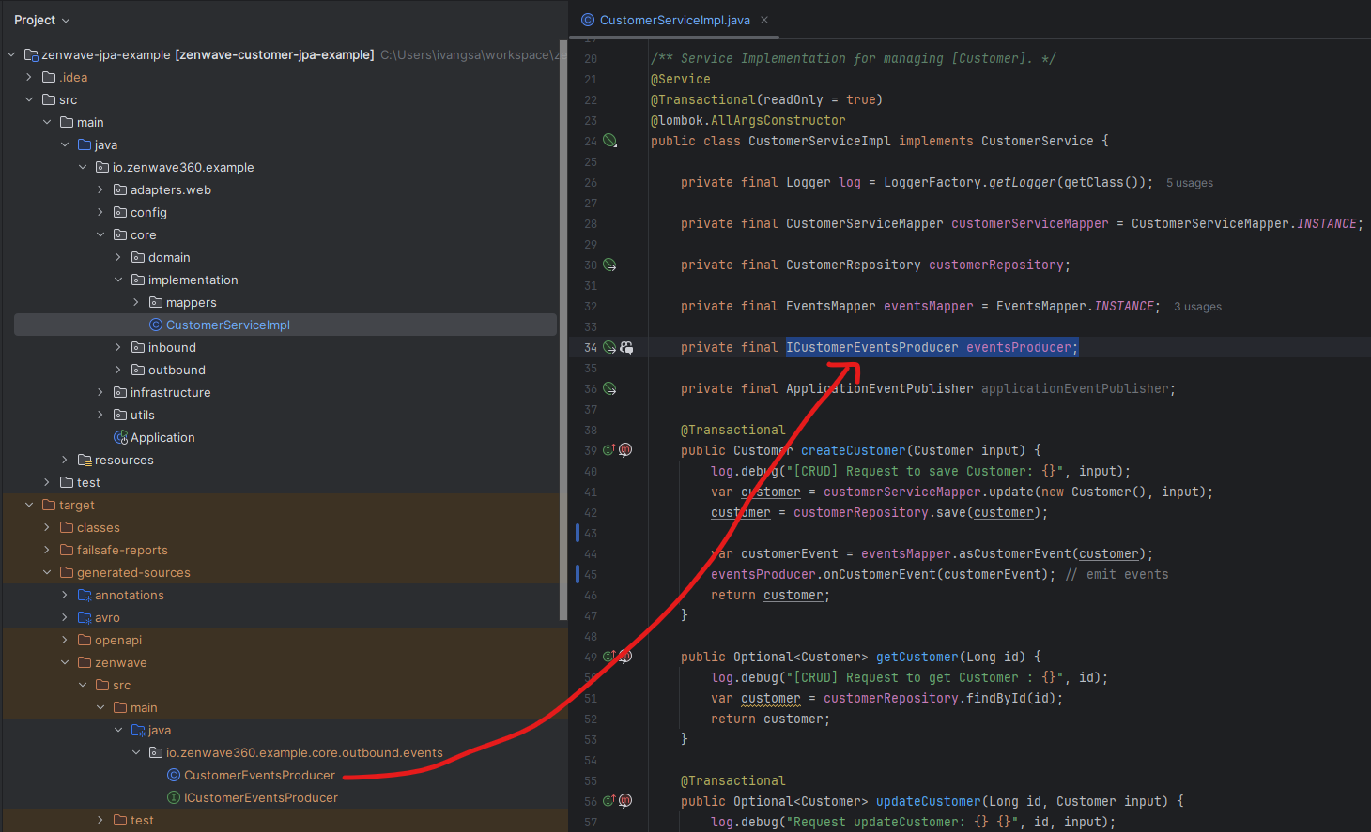Click the createCustomer method name in the editor
Viewport: 1371px width, 832px height.
[853, 450]
